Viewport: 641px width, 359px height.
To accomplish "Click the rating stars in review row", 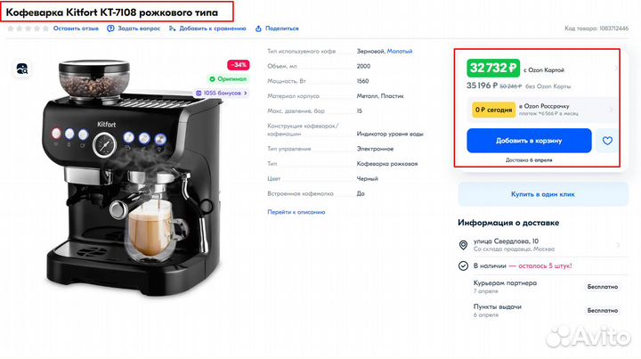I will point(28,29).
